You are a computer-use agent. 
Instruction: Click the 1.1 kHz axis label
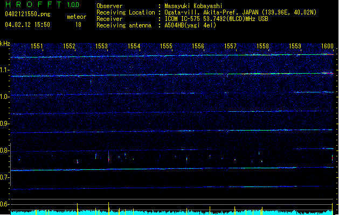point(4,70)
